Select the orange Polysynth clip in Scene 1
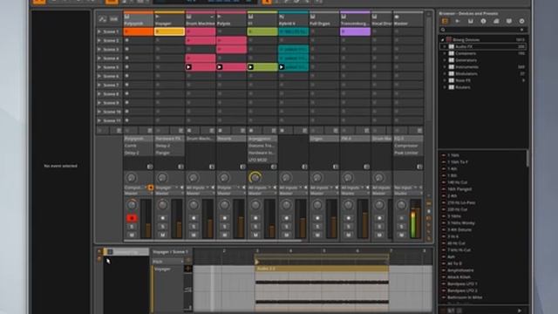558x314 pixels. [x=139, y=31]
